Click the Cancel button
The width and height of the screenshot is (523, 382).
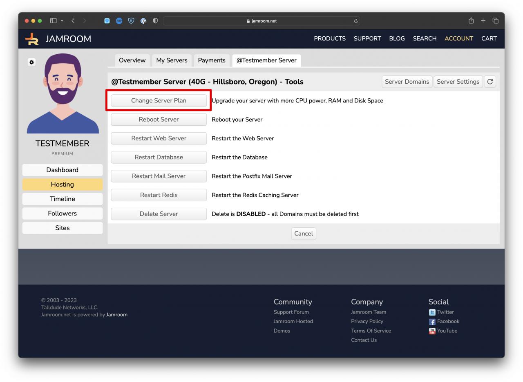point(303,233)
